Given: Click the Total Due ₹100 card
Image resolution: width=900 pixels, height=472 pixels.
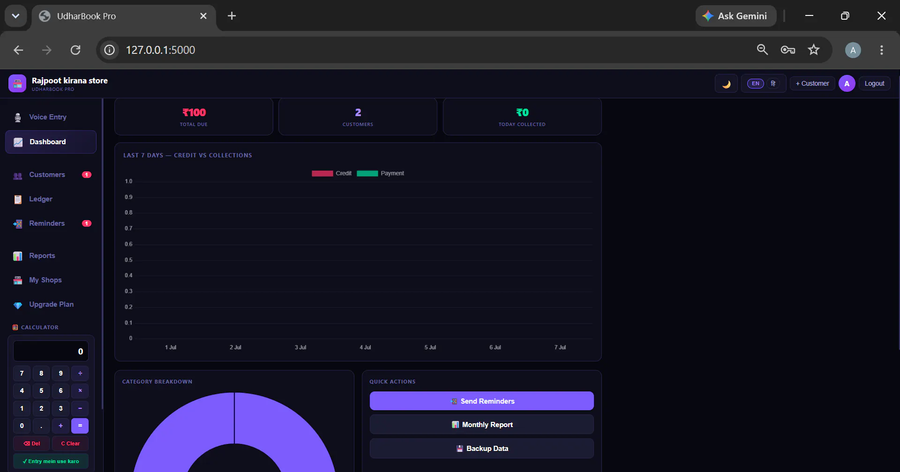Looking at the screenshot, I should (194, 117).
